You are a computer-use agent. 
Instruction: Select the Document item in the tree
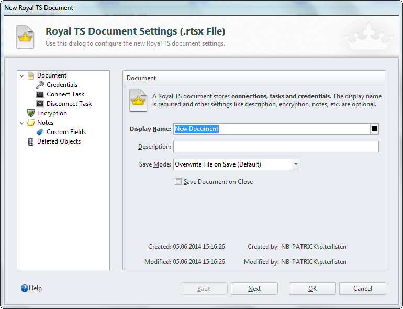pos(52,75)
